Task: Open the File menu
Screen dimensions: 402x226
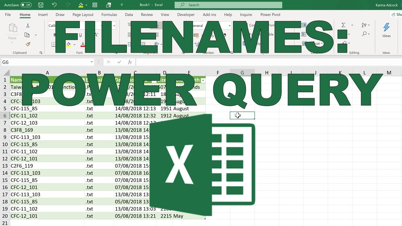Action: pyautogui.click(x=8, y=14)
